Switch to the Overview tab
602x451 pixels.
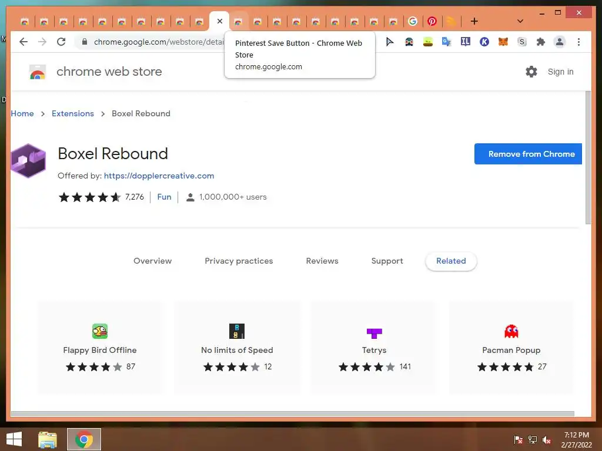click(152, 261)
